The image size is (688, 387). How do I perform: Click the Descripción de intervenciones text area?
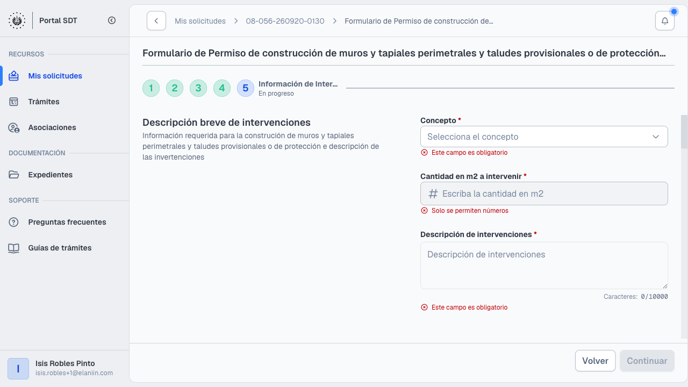[544, 266]
